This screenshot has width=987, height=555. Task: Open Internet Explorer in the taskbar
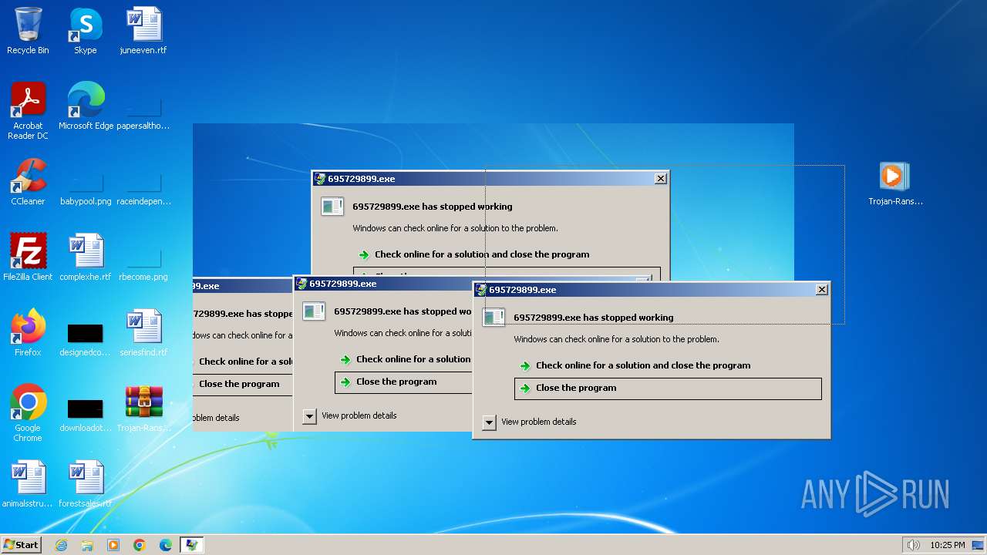[x=61, y=545]
